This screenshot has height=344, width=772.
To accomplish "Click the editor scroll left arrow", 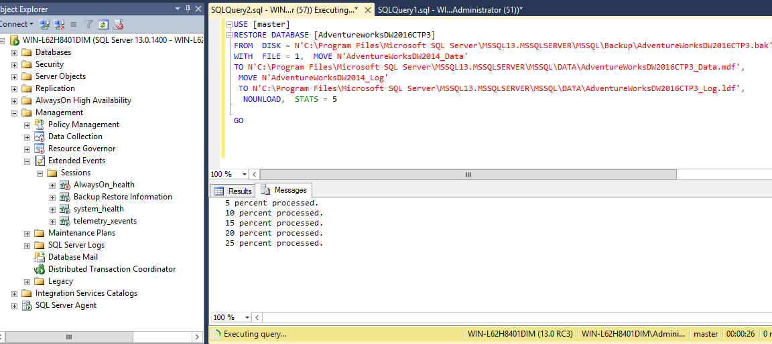I will 255,175.
